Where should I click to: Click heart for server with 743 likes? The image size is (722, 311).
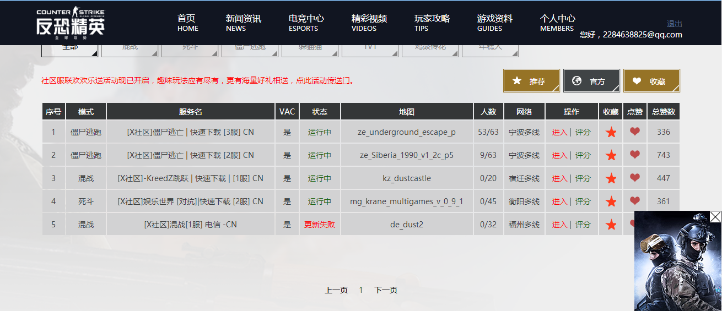coord(635,155)
